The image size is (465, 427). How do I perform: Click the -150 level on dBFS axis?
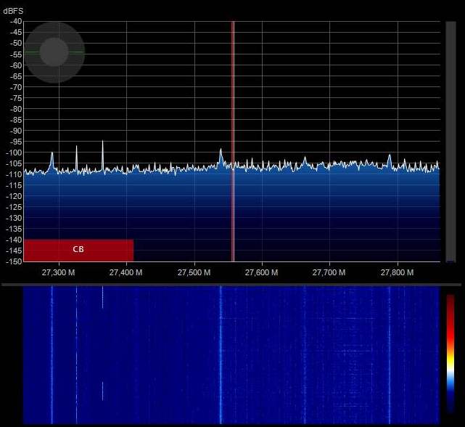(x=14, y=261)
